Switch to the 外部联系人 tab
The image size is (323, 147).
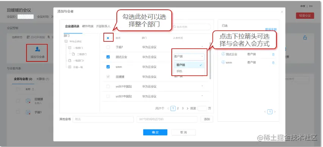click(x=103, y=26)
